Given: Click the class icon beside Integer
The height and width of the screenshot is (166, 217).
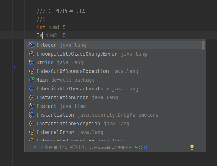Looking at the screenshot, I should coord(32,45).
